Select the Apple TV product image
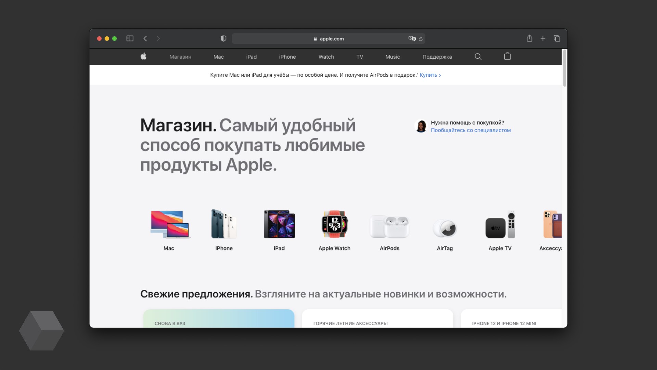This screenshot has height=370, width=657. (x=500, y=224)
